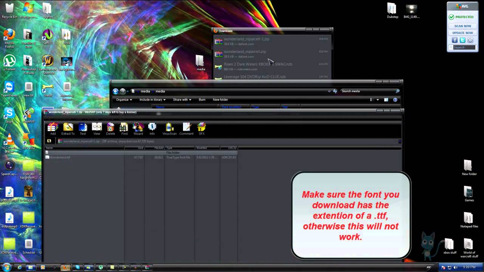Sort WinRAR list by Name column

point(84,148)
